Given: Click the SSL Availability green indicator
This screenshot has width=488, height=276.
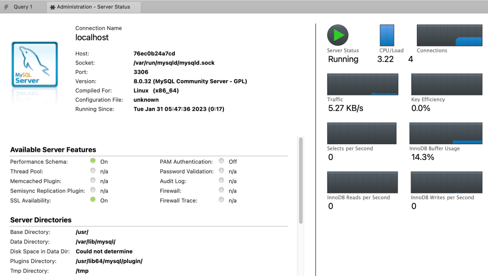Looking at the screenshot, I should click(93, 200).
